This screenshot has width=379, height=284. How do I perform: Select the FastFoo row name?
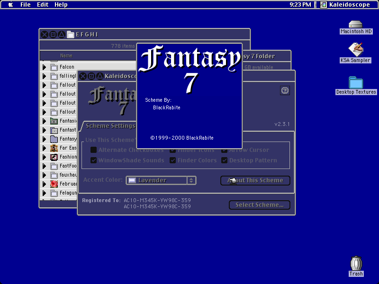tap(68, 166)
